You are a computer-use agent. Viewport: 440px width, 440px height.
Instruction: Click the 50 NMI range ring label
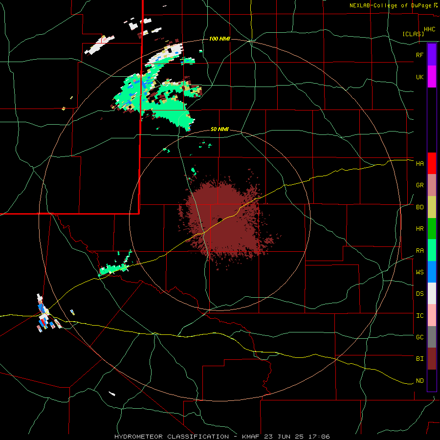click(220, 130)
